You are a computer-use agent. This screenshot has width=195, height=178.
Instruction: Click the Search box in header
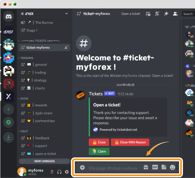[x=188, y=14]
